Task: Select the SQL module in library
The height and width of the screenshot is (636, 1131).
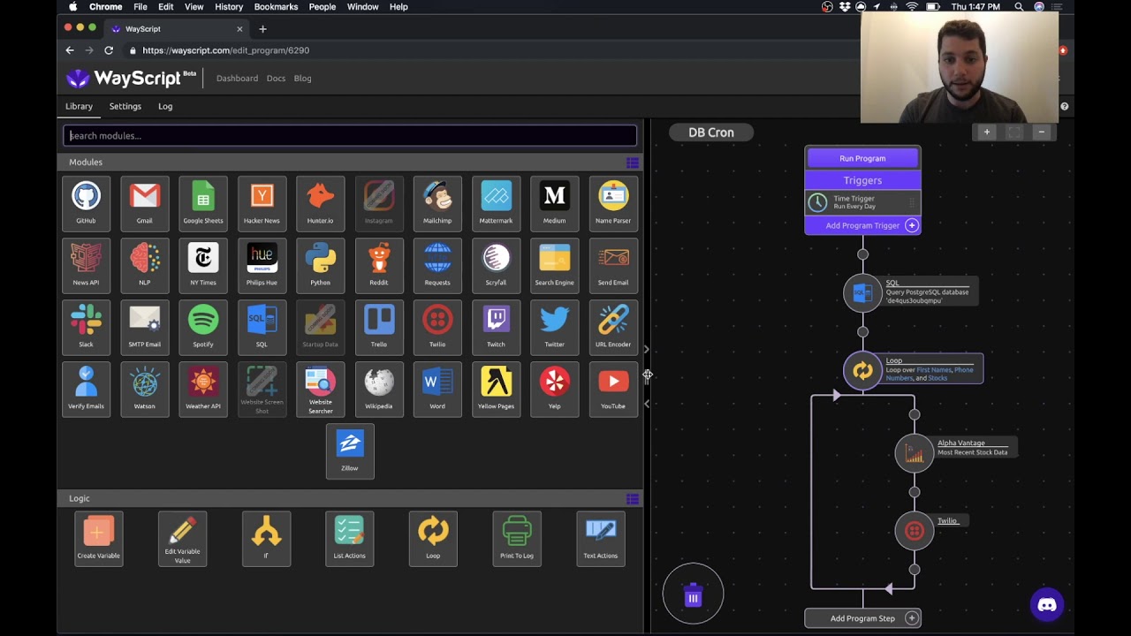Action: 262,327
